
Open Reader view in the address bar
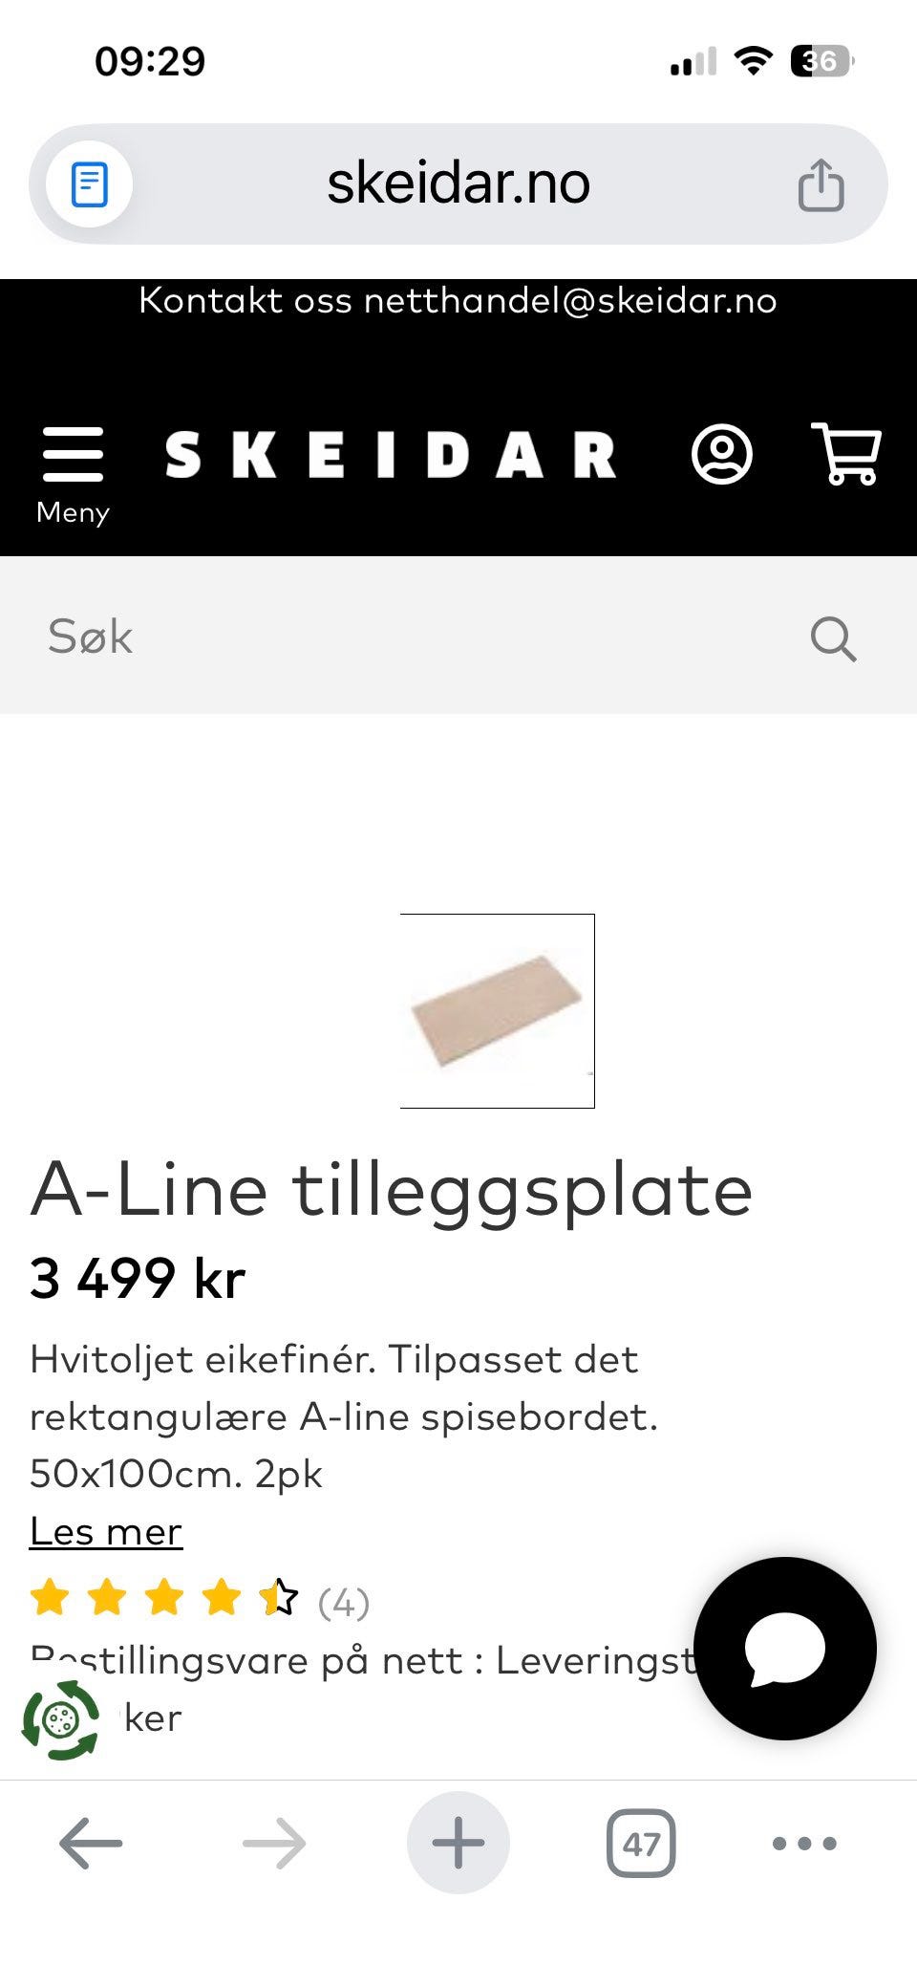pos(89,184)
